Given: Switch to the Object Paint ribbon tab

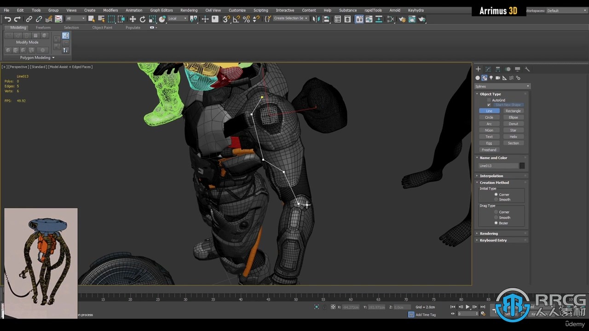Looking at the screenshot, I should 102,28.
